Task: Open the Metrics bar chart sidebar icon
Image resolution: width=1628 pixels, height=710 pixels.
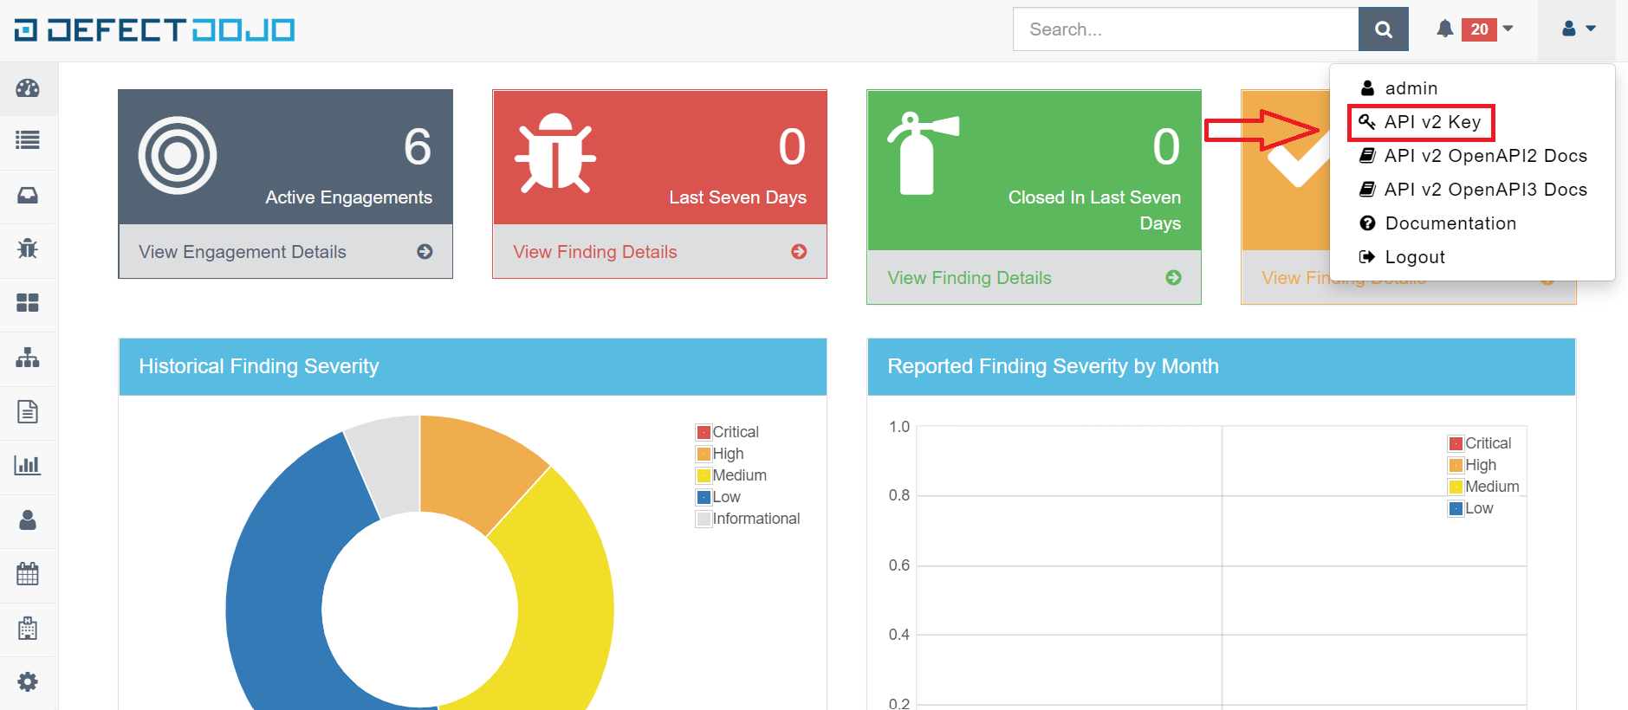Action: click(28, 465)
